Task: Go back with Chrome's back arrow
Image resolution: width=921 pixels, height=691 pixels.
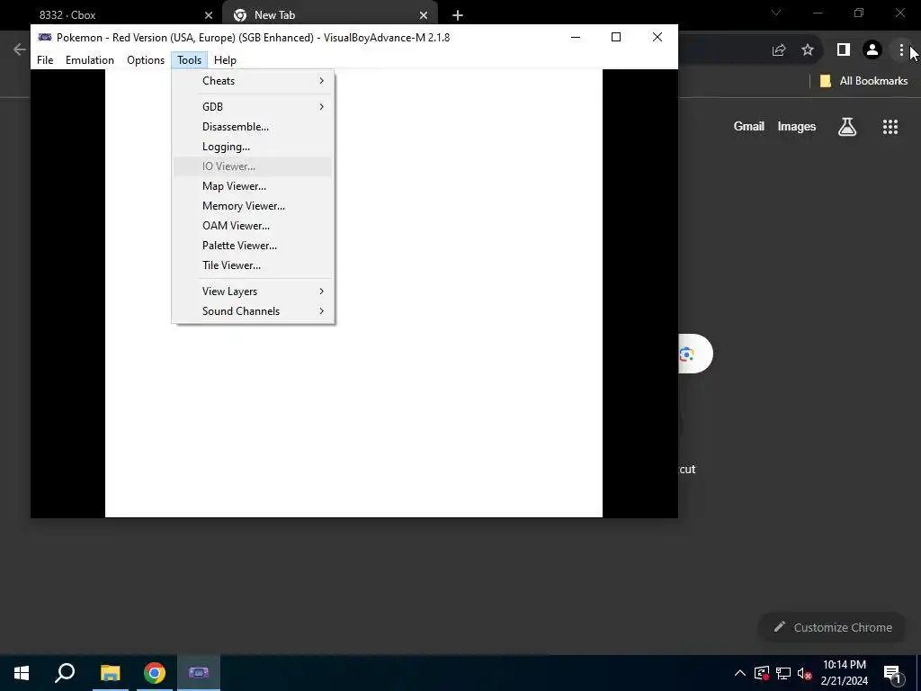Action: point(20,50)
